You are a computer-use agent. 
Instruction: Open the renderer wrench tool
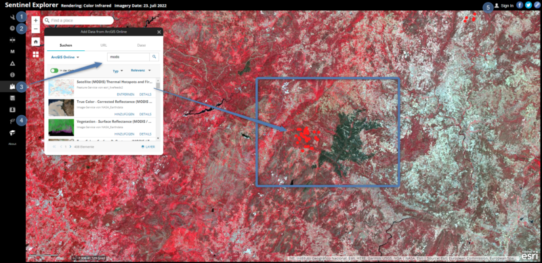click(13, 17)
